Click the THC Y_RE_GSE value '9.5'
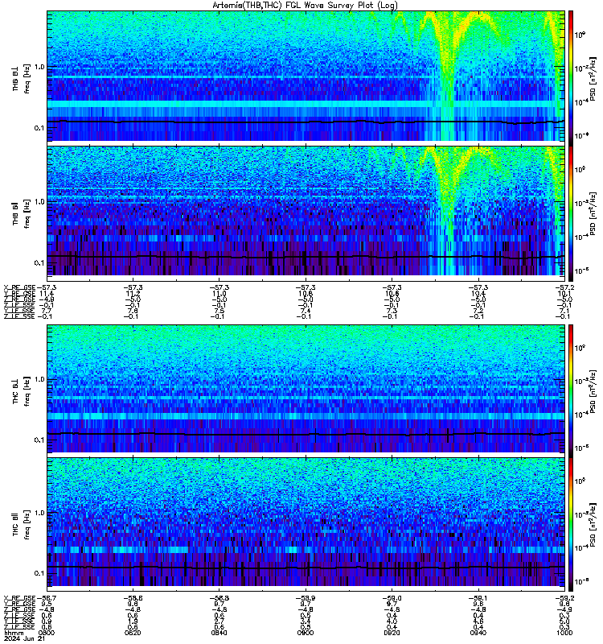This screenshot has width=603, height=644. [47, 604]
